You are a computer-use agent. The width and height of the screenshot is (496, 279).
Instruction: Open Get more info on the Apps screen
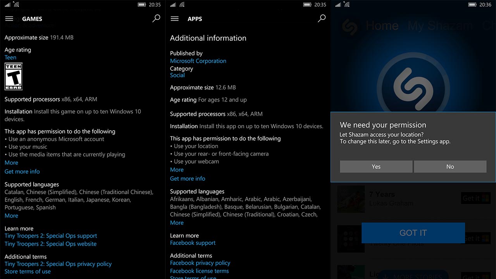pos(188,178)
